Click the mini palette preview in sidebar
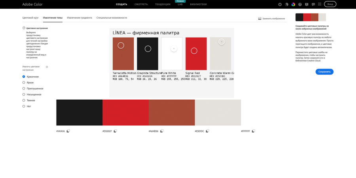Screen dimensions: 356x178 click(x=311, y=17)
